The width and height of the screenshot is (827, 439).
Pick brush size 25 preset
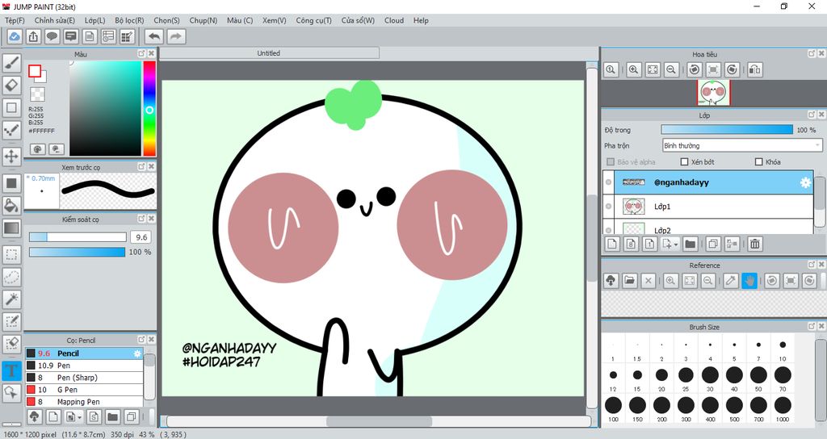click(686, 378)
